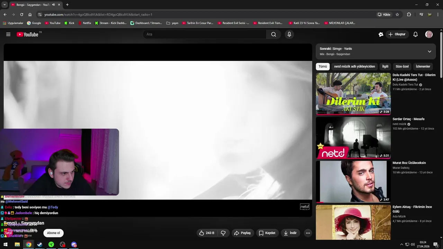Viewport: 443px width, 249px height.
Task: Click the Kaydet button
Action: [267, 233]
